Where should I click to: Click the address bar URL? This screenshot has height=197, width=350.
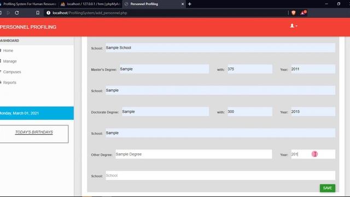[x=90, y=13]
